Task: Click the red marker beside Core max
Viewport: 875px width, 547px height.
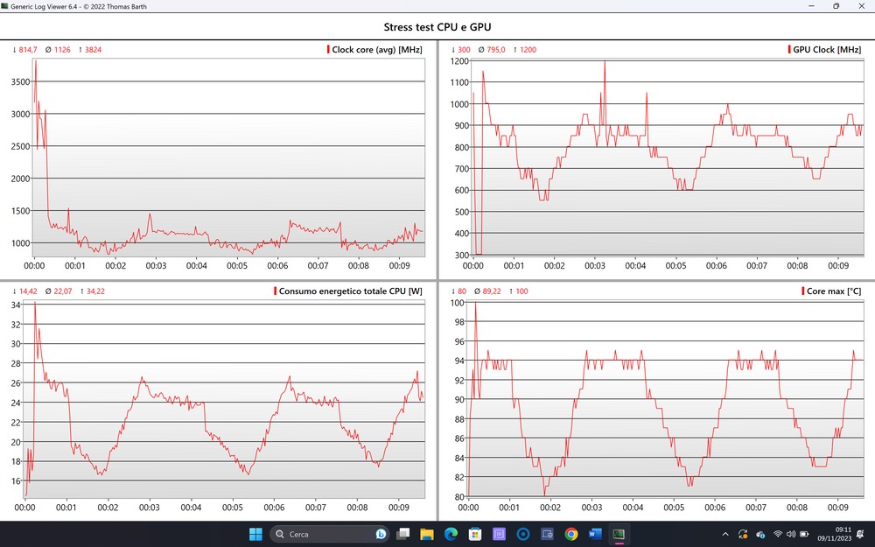Action: (x=803, y=291)
